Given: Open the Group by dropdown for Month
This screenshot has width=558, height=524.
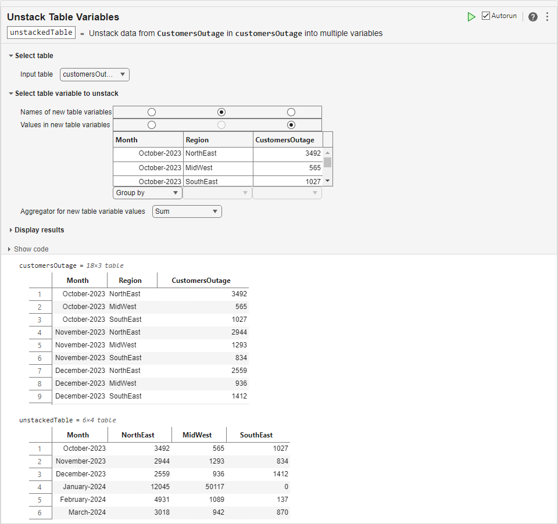Looking at the screenshot, I should (148, 193).
